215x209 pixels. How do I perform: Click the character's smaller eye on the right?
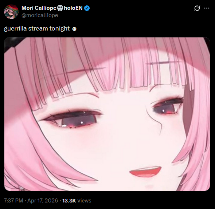(167, 107)
